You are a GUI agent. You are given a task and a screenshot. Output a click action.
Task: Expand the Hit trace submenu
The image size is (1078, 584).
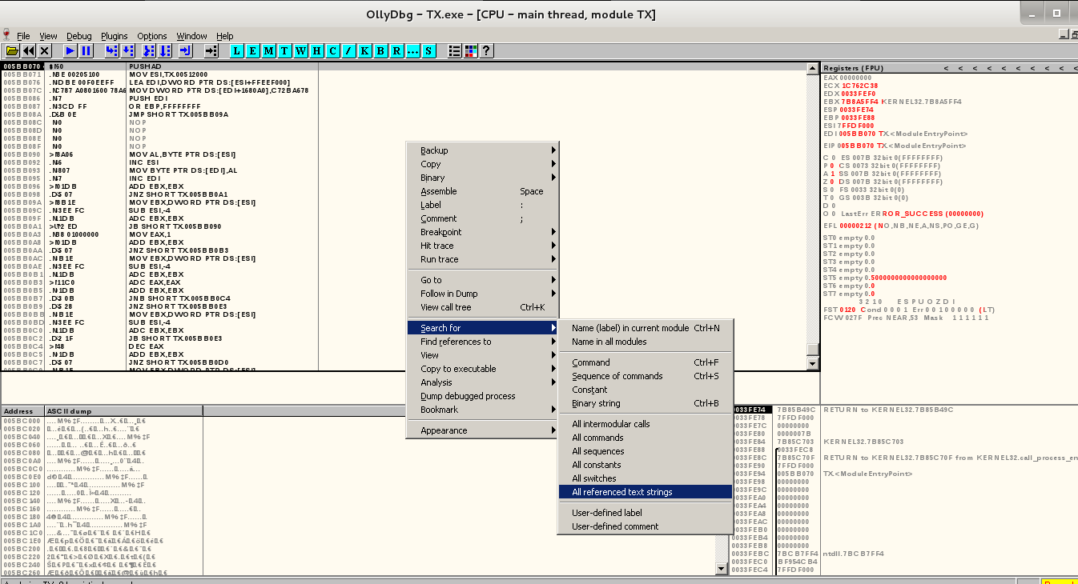pyautogui.click(x=482, y=246)
